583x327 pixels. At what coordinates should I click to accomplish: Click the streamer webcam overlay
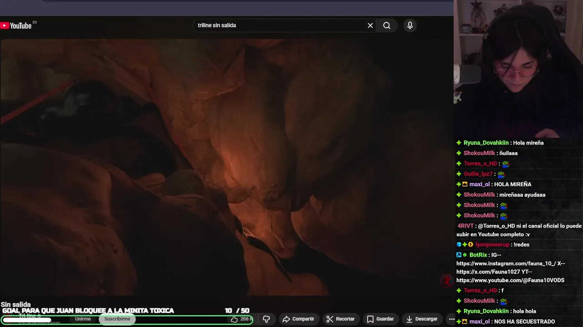(518, 68)
